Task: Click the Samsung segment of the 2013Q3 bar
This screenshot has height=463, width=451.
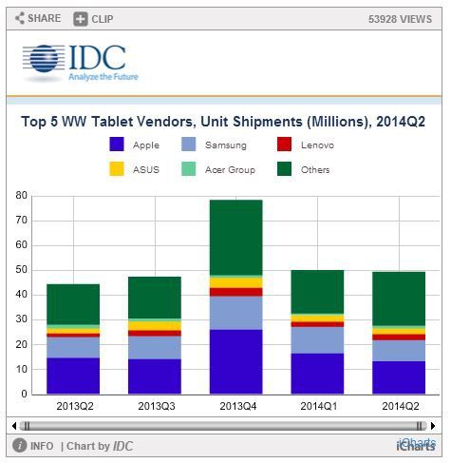Action: 155,348
